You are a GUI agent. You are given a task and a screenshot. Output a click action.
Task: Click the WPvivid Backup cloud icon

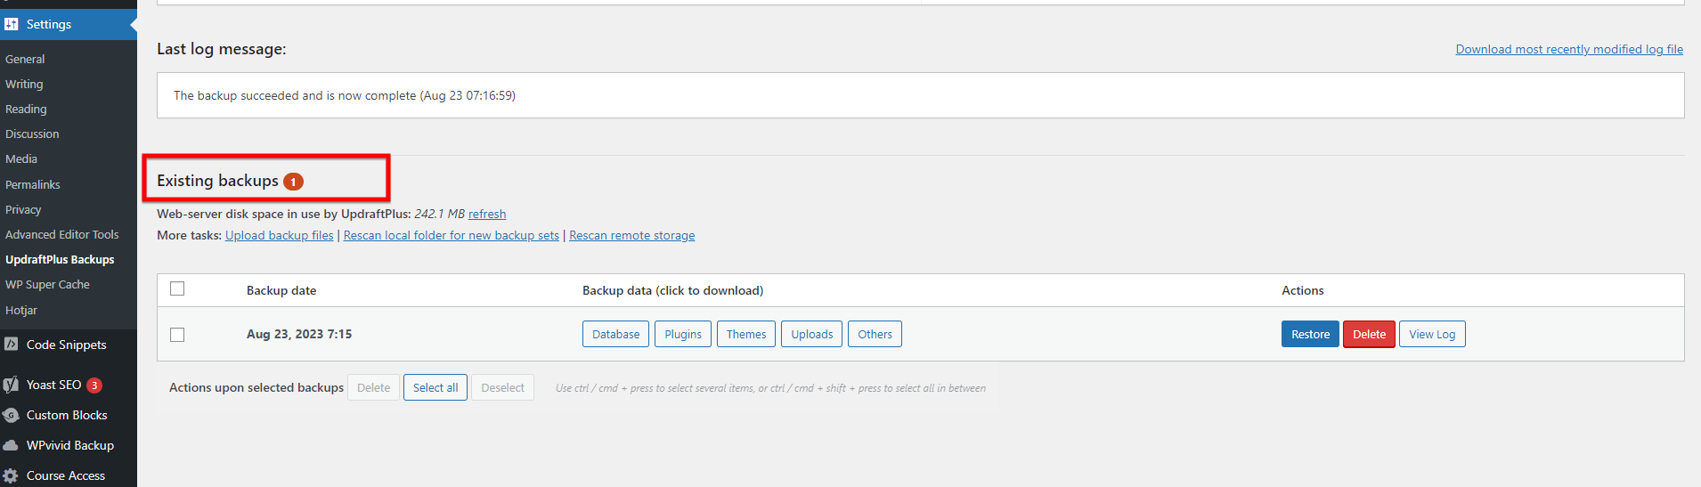click(12, 445)
